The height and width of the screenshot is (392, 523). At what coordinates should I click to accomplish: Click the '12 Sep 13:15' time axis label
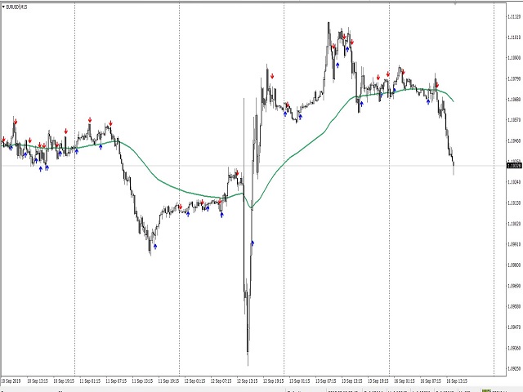[x=247, y=381]
